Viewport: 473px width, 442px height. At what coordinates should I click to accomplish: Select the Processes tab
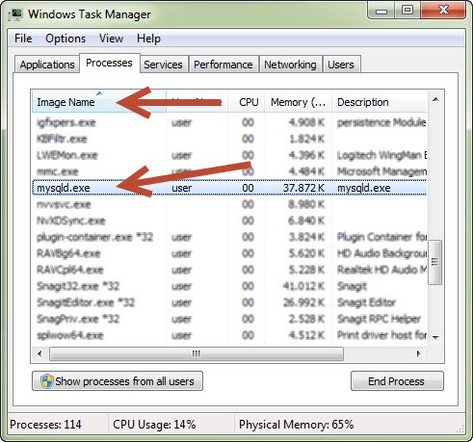pos(109,63)
